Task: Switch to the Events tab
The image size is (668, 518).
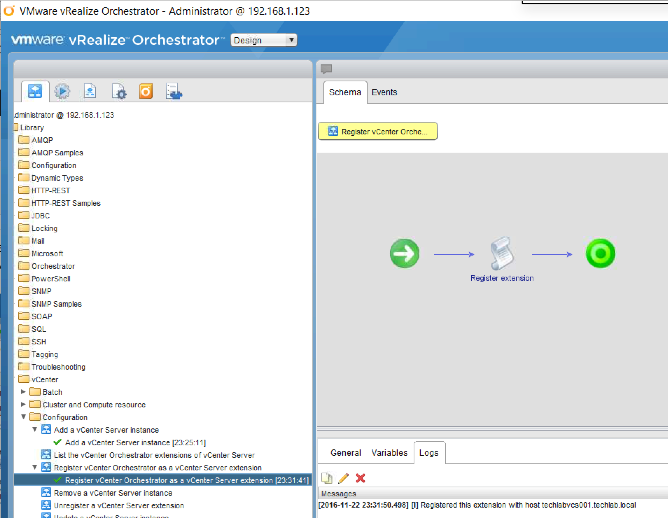Action: point(384,92)
